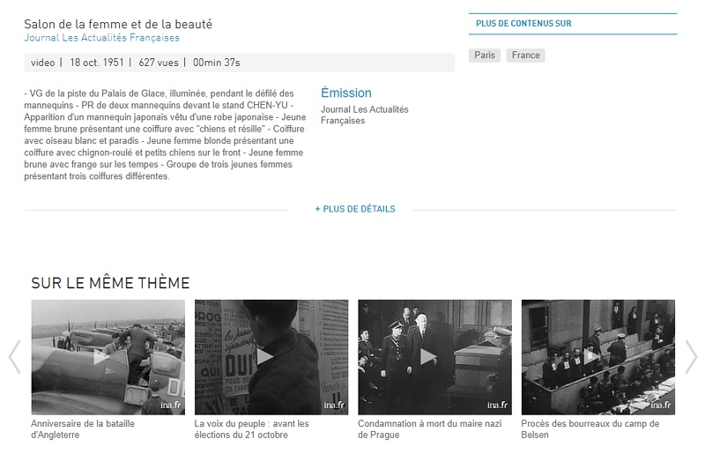705x454 pixels.
Task: Click the 'Salon de la femme et de la beauté' title
Action: [x=118, y=24]
